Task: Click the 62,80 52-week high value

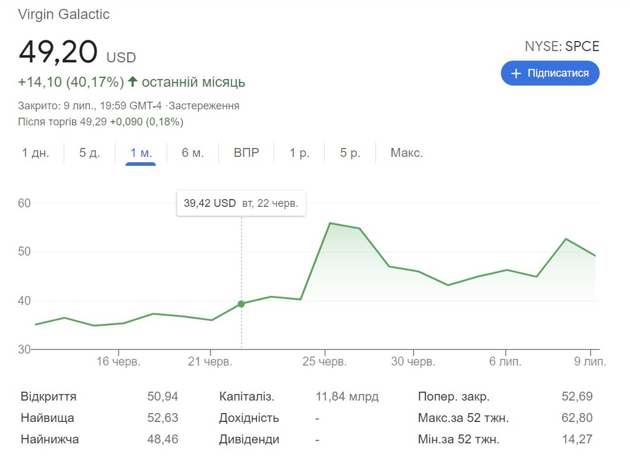Action: 577,418
